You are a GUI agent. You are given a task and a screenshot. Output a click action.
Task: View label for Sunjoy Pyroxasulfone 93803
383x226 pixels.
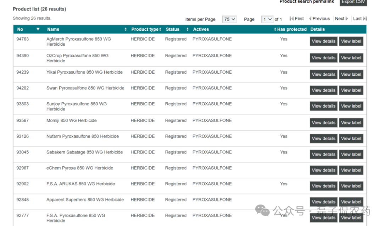pyautogui.click(x=351, y=106)
